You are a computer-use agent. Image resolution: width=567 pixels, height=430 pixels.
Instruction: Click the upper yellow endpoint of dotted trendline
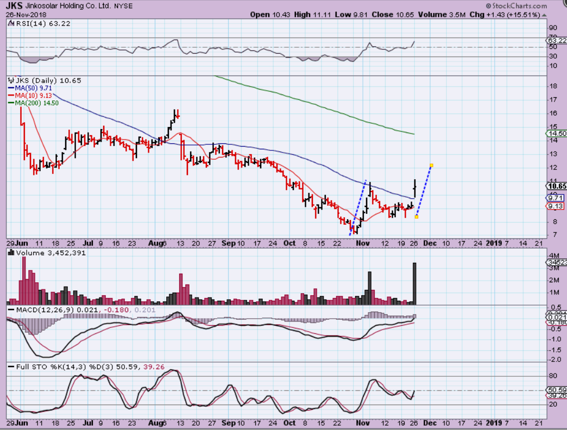pyautogui.click(x=431, y=166)
